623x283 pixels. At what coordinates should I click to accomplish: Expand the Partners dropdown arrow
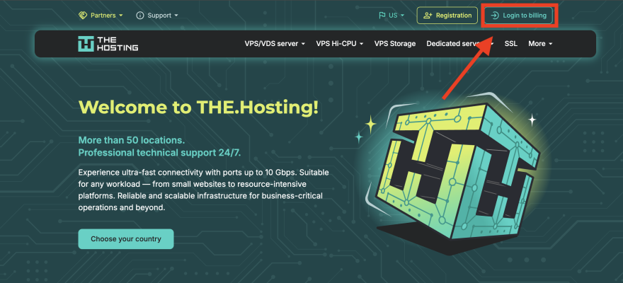[121, 16]
